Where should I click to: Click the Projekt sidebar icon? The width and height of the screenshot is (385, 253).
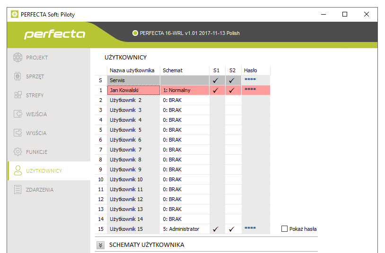pos(17,58)
